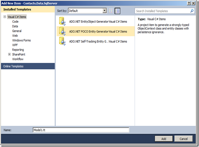Expand the SharePoint tree node

9,54
